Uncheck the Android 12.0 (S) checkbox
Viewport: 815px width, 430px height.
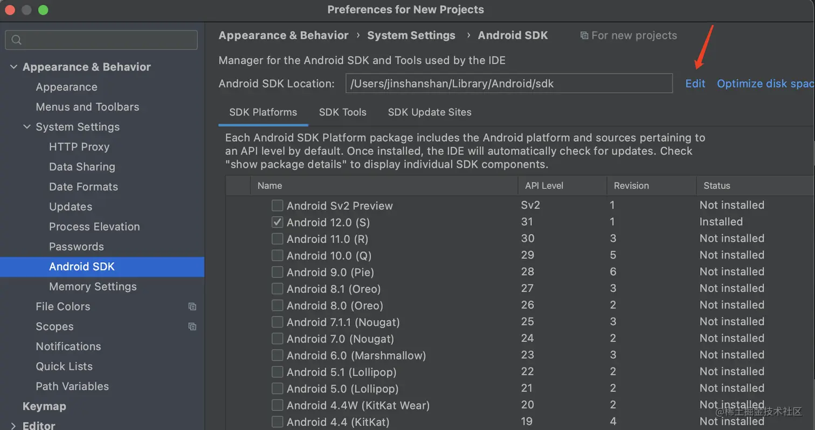[x=277, y=222]
